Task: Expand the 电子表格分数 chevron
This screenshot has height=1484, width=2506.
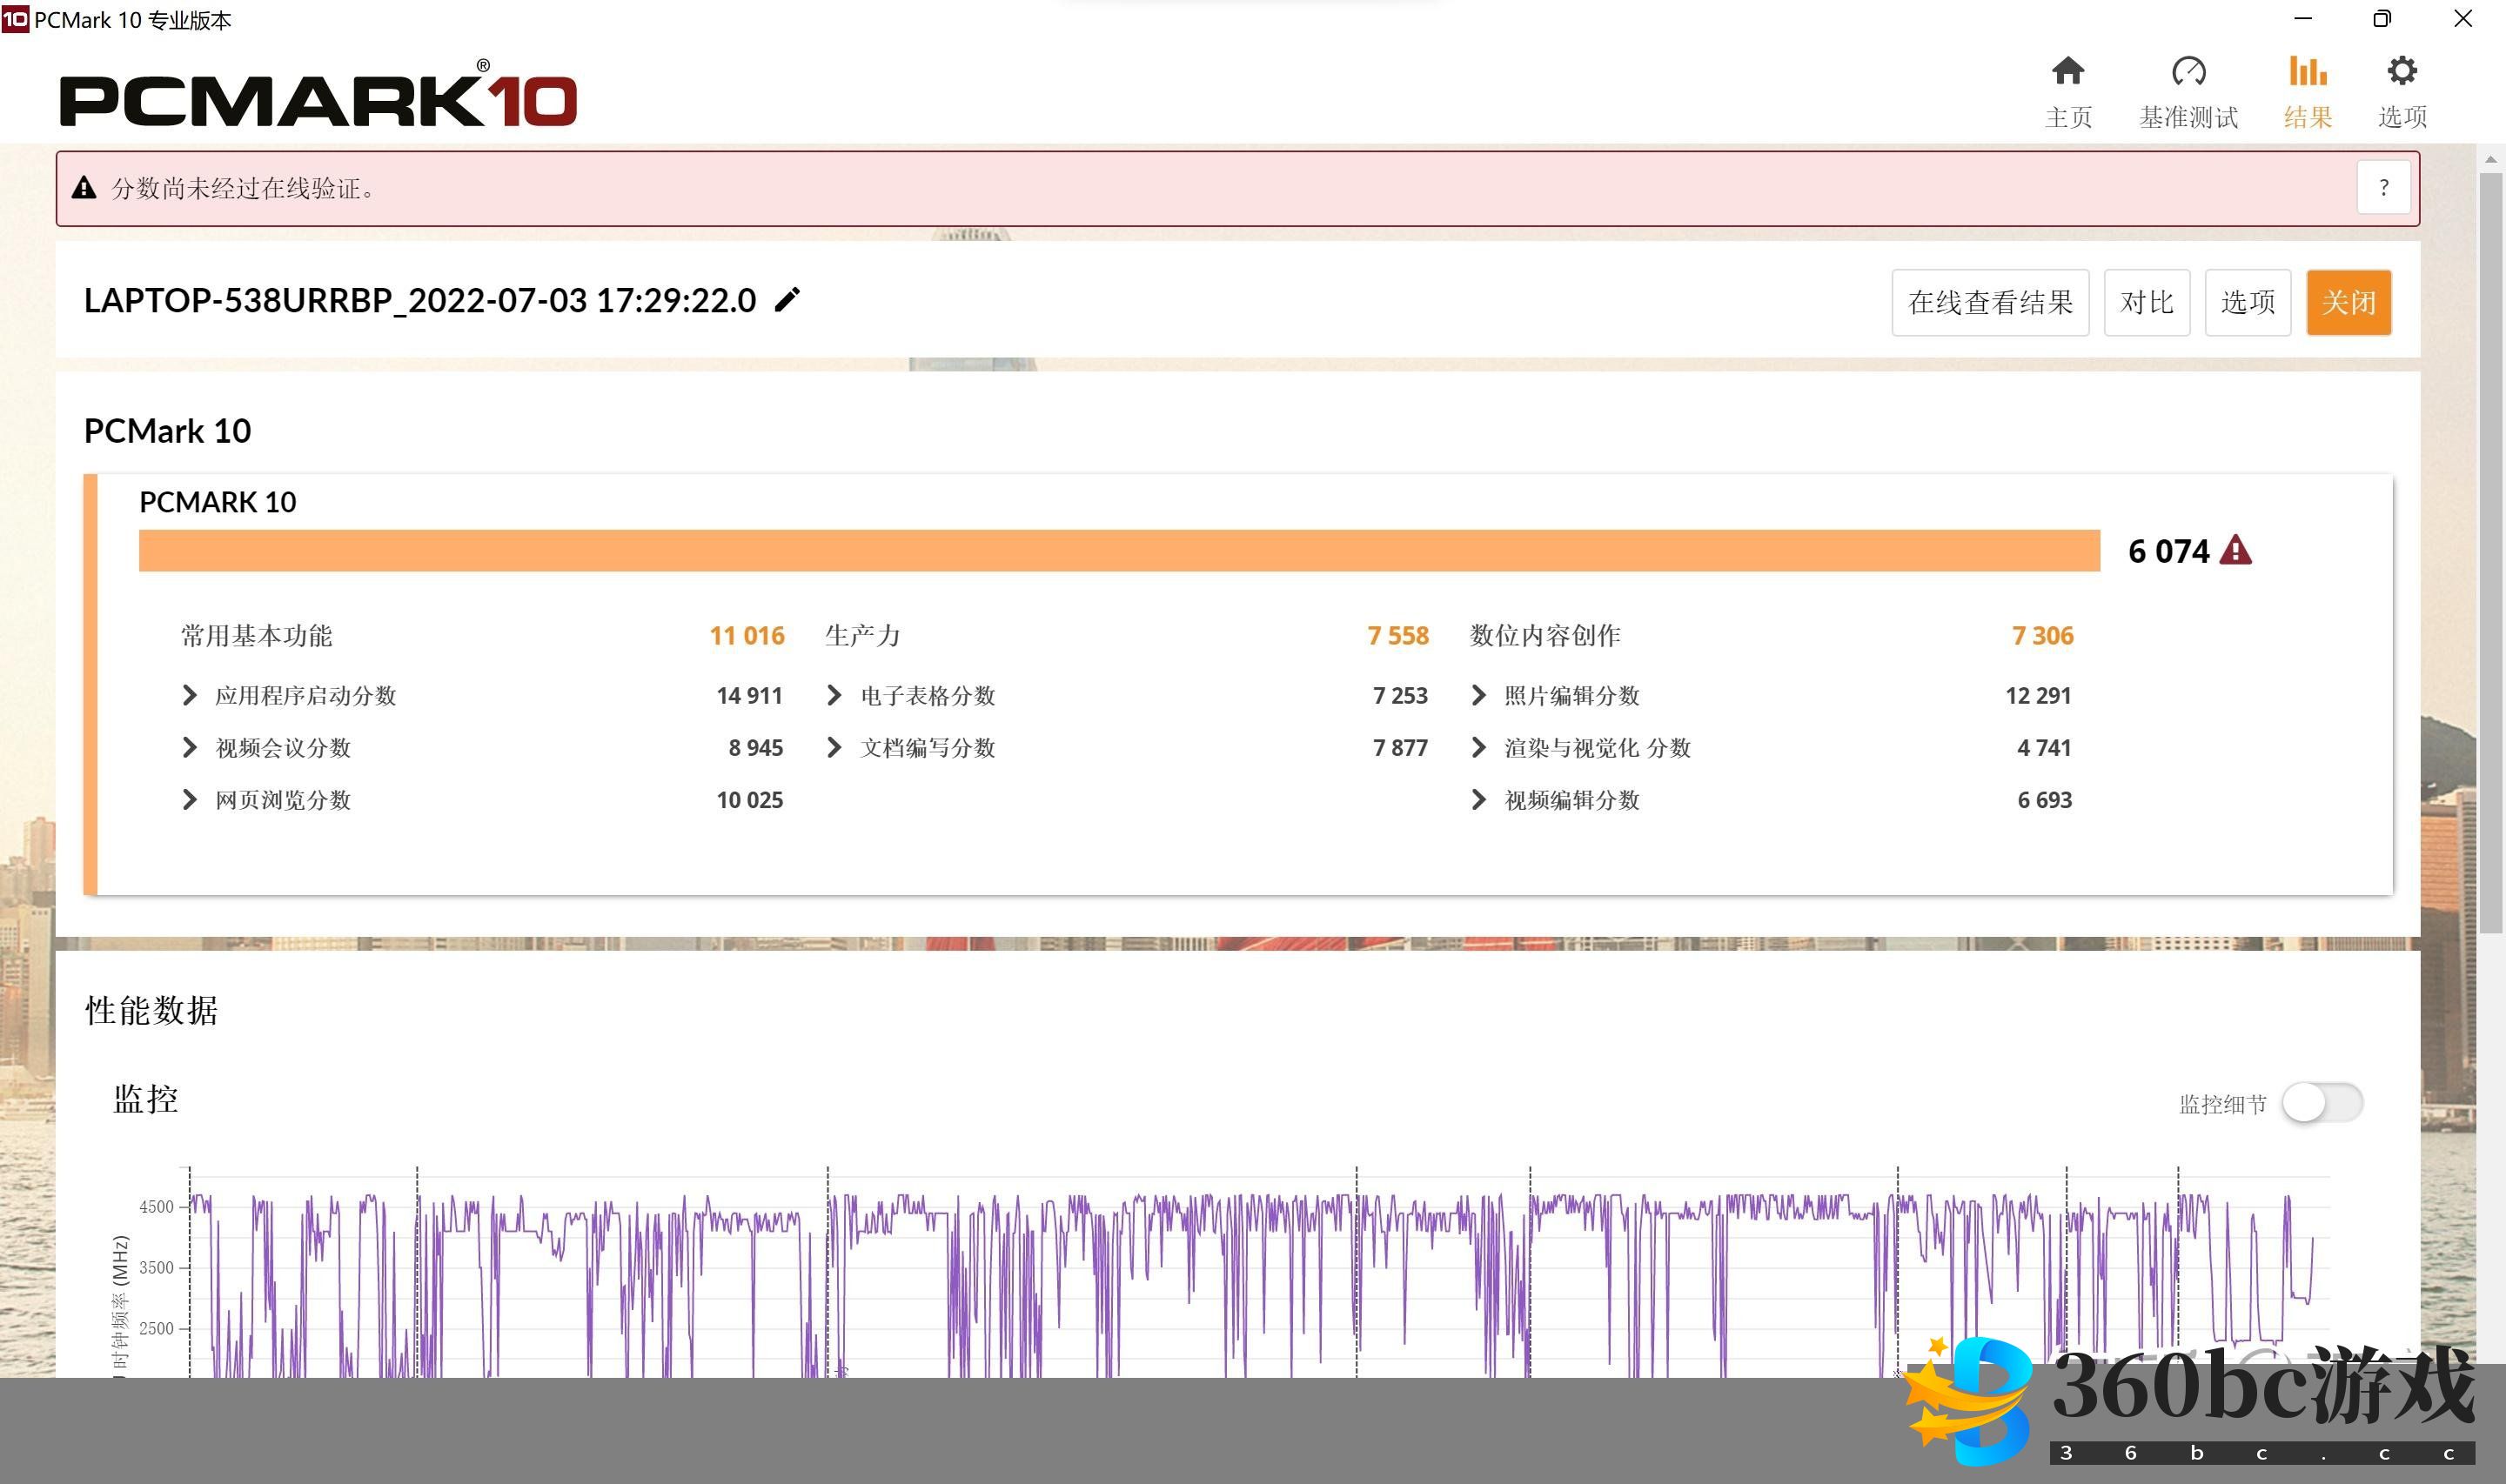Action: pyautogui.click(x=835, y=696)
